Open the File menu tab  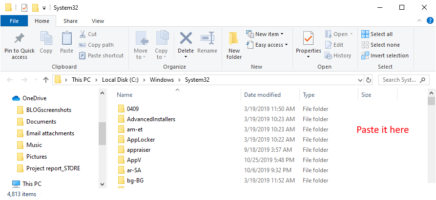click(x=14, y=21)
